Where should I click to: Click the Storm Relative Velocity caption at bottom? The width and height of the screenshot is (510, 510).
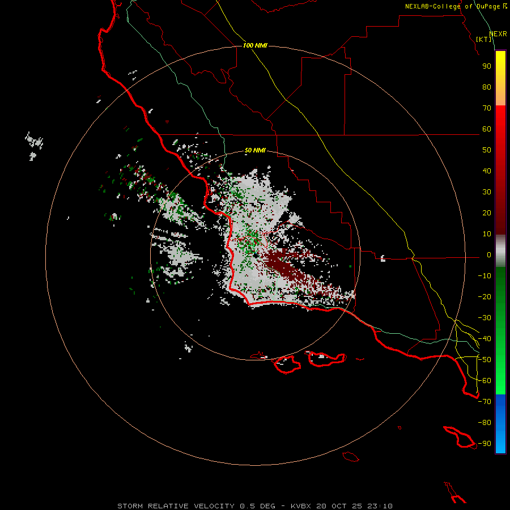click(255, 506)
